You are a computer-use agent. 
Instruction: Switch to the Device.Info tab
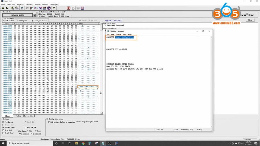29,116
